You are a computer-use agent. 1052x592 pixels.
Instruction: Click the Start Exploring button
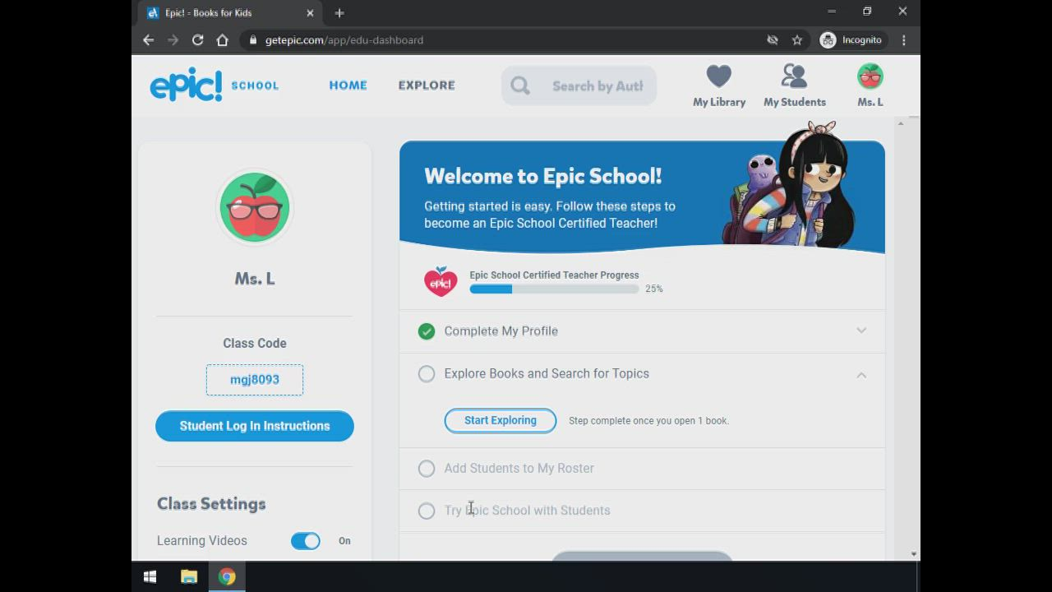coord(501,420)
